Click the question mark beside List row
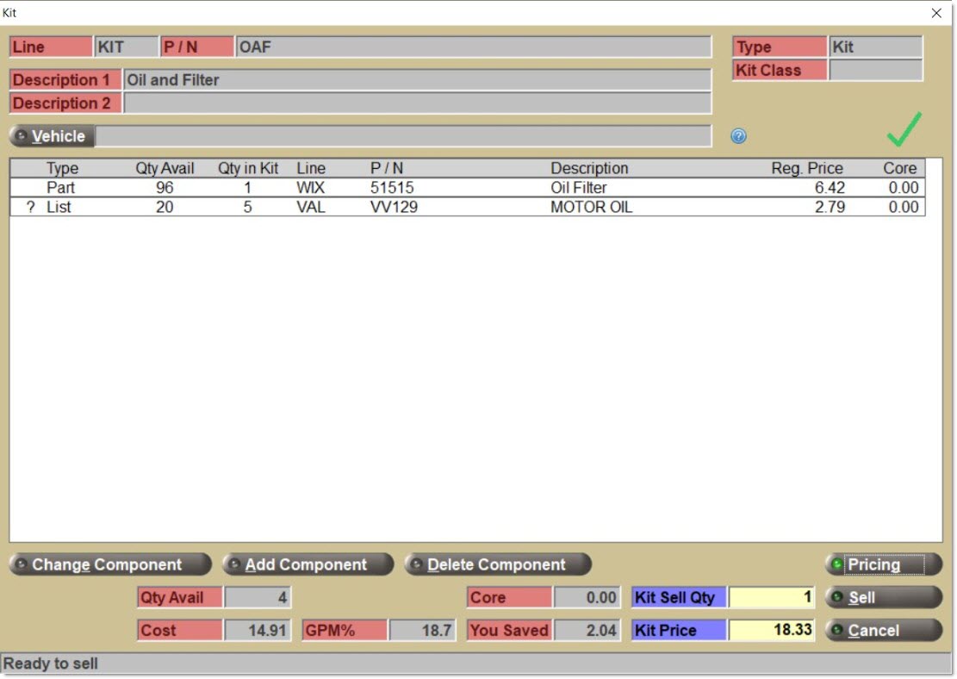Viewport: 957px width, 679px height. click(31, 208)
